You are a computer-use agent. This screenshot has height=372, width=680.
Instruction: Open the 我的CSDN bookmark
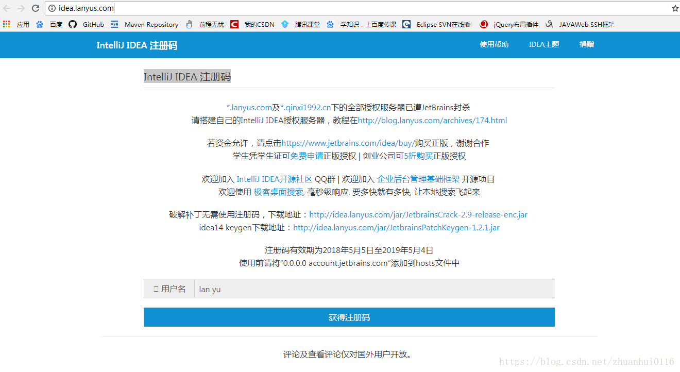click(252, 24)
